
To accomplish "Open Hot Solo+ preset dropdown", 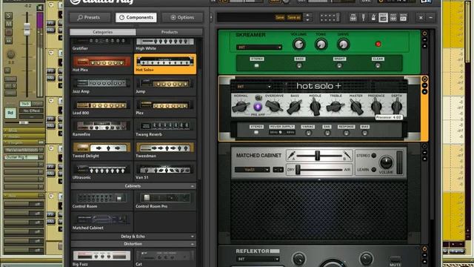I will pyautogui.click(x=253, y=87).
